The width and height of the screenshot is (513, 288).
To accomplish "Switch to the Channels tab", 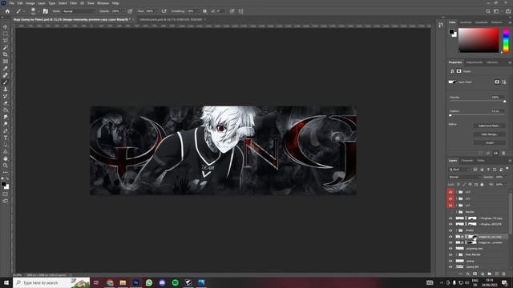I will pyautogui.click(x=467, y=161).
